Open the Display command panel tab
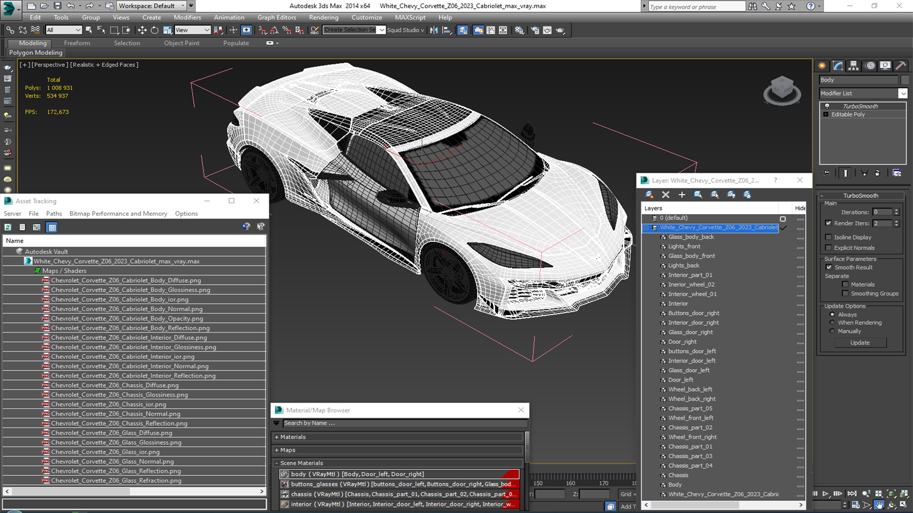Image resolution: width=913 pixels, height=513 pixels. tap(885, 66)
